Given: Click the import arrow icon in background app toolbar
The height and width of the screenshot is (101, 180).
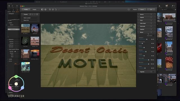Looking at the screenshot, I should [x=9, y=6].
